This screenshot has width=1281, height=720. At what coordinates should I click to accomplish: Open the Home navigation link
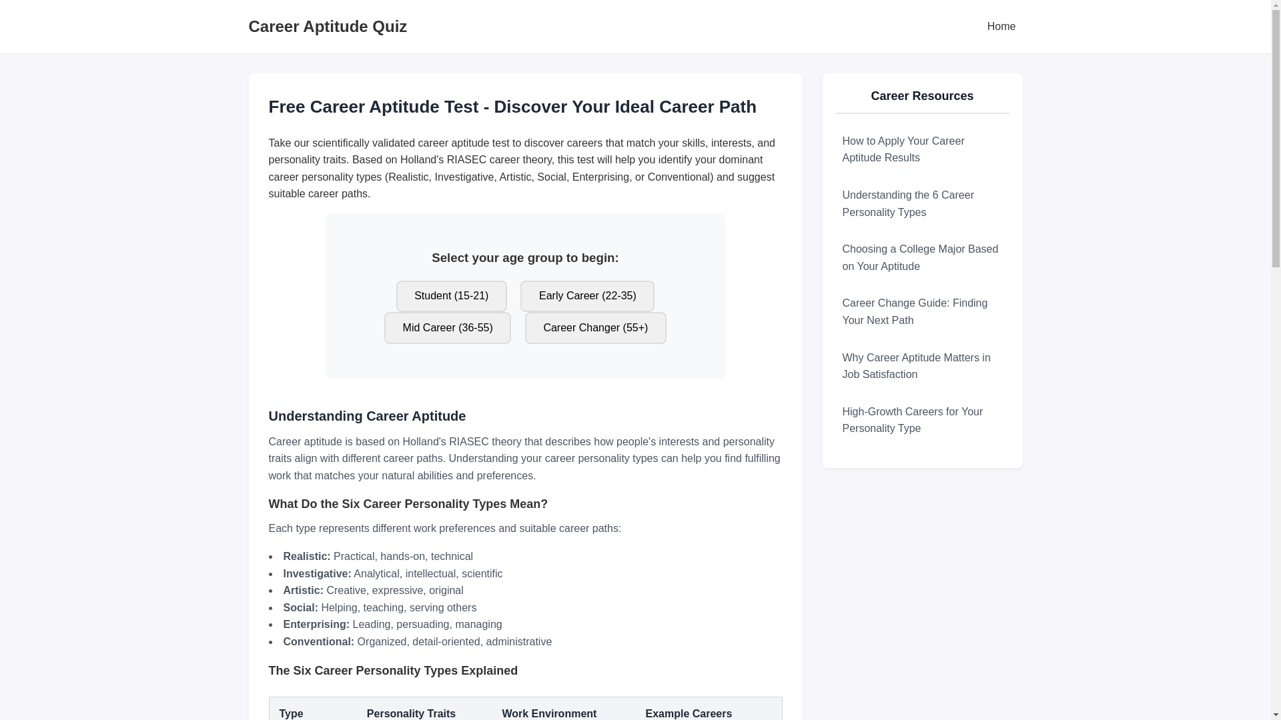click(1001, 27)
